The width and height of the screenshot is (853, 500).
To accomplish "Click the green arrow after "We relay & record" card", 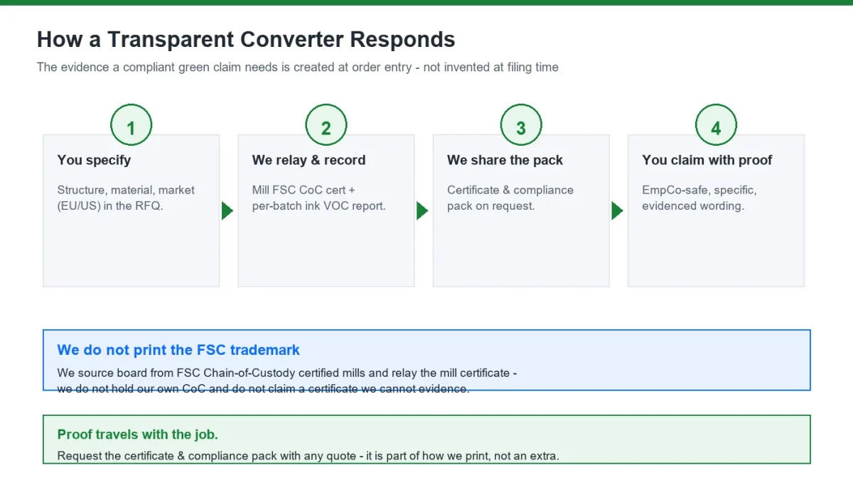I will [x=422, y=211].
